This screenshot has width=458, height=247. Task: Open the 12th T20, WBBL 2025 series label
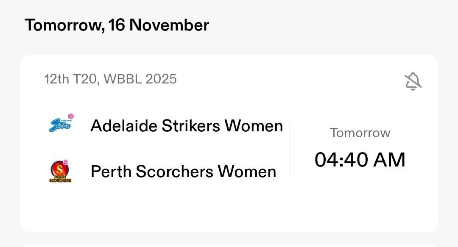coord(110,79)
